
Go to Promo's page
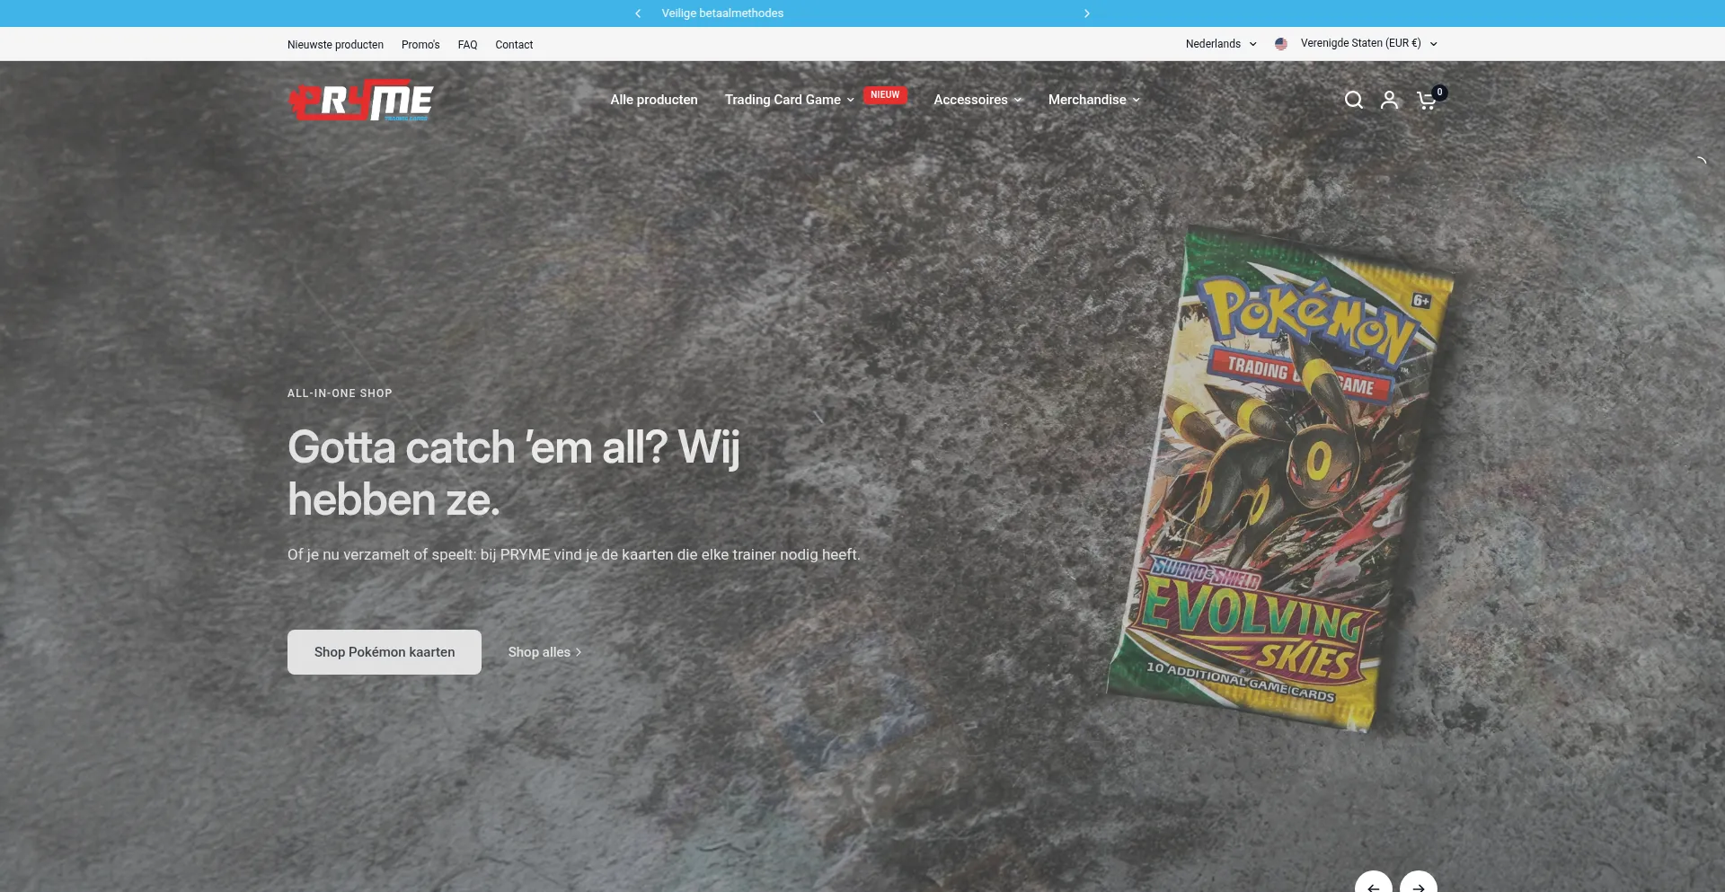(x=420, y=45)
